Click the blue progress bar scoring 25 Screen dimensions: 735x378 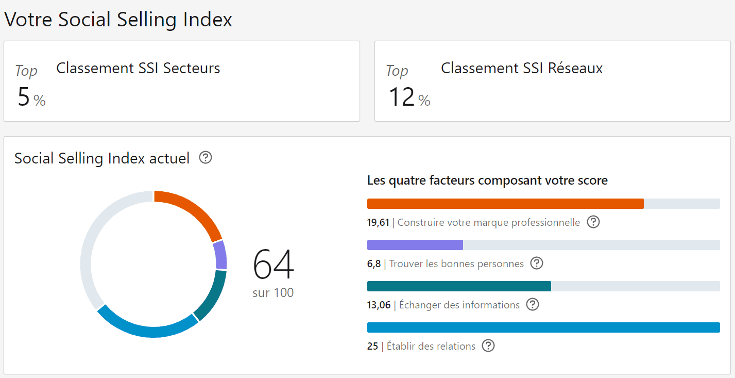[543, 327]
